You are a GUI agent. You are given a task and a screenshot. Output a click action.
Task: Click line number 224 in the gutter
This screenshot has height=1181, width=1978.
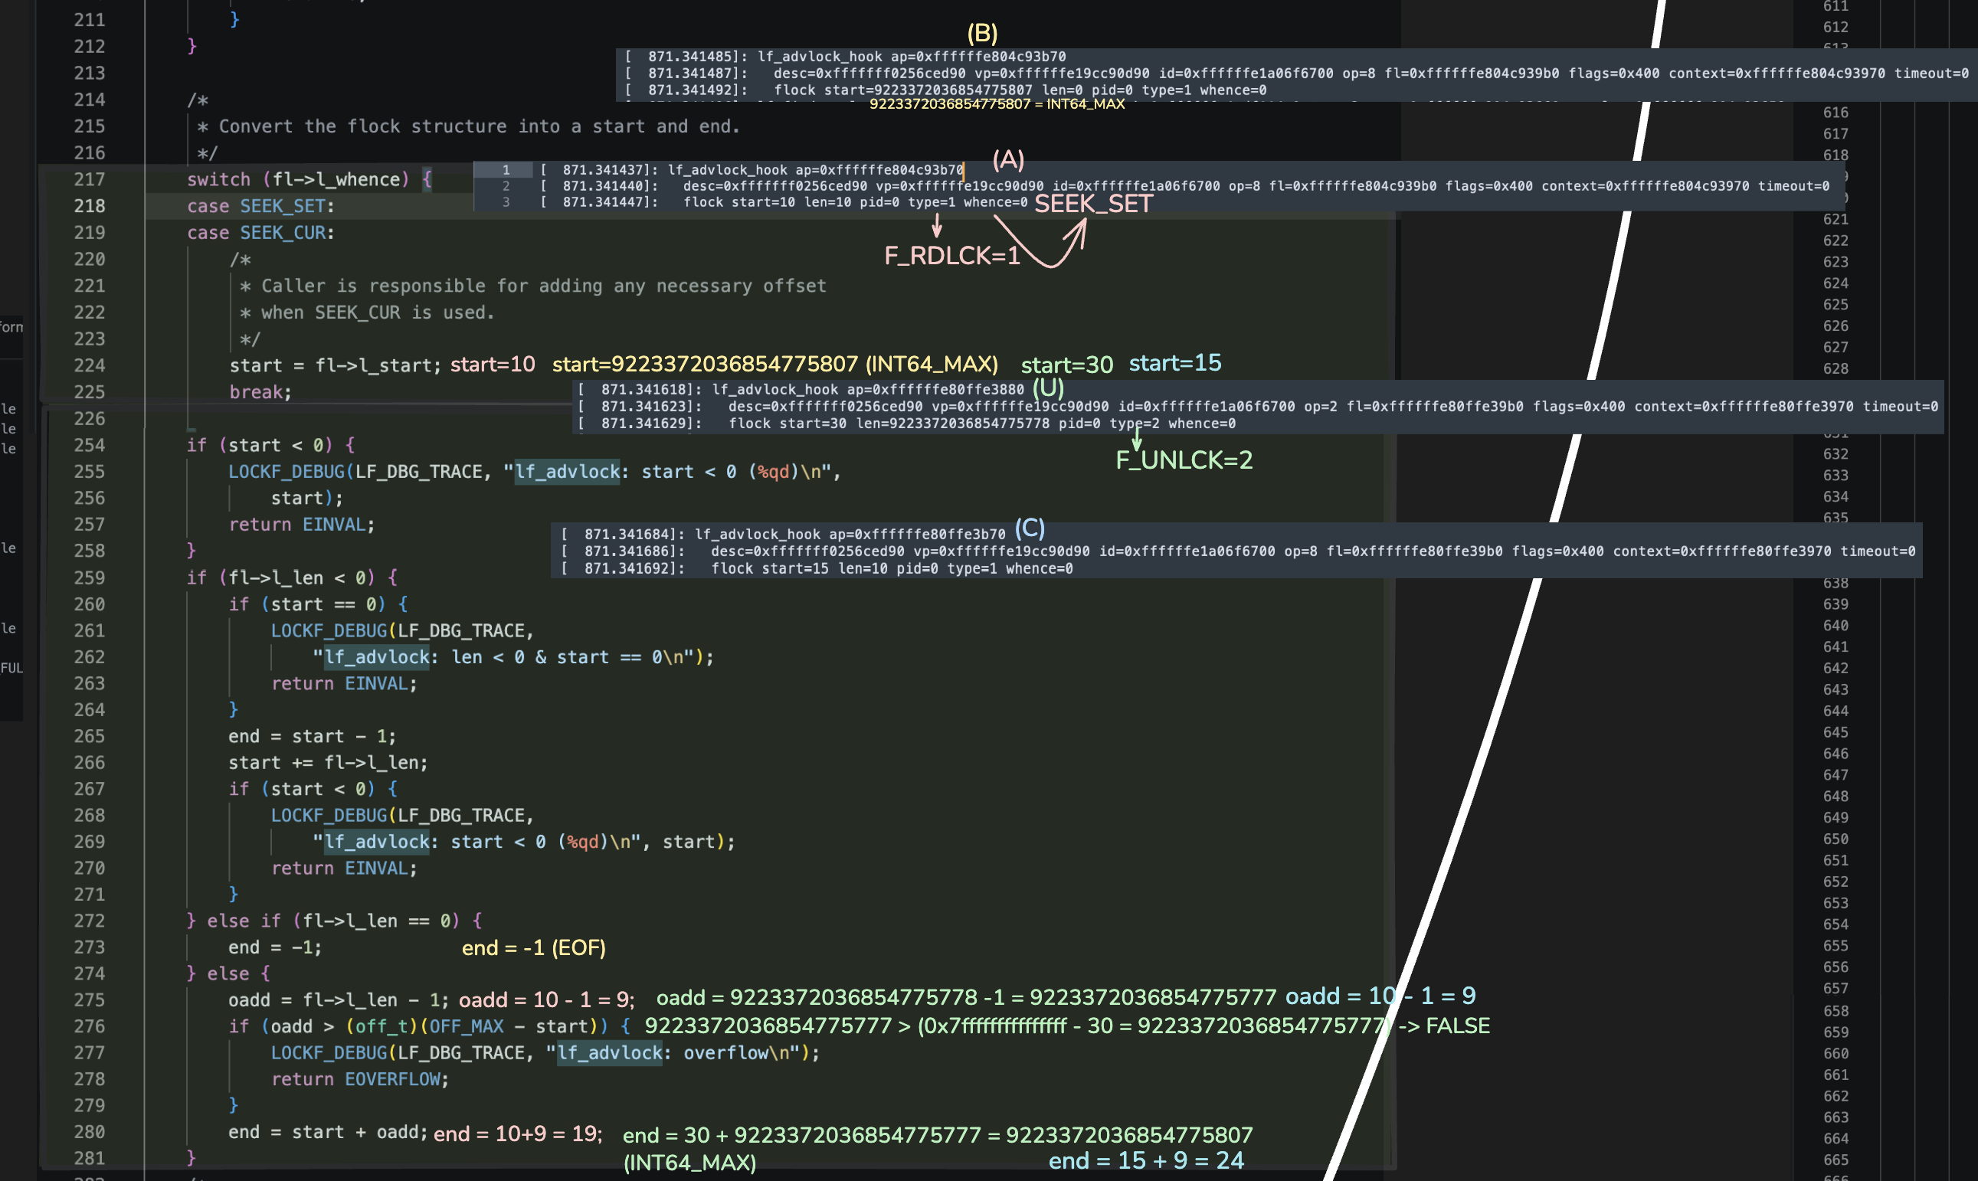click(x=89, y=365)
